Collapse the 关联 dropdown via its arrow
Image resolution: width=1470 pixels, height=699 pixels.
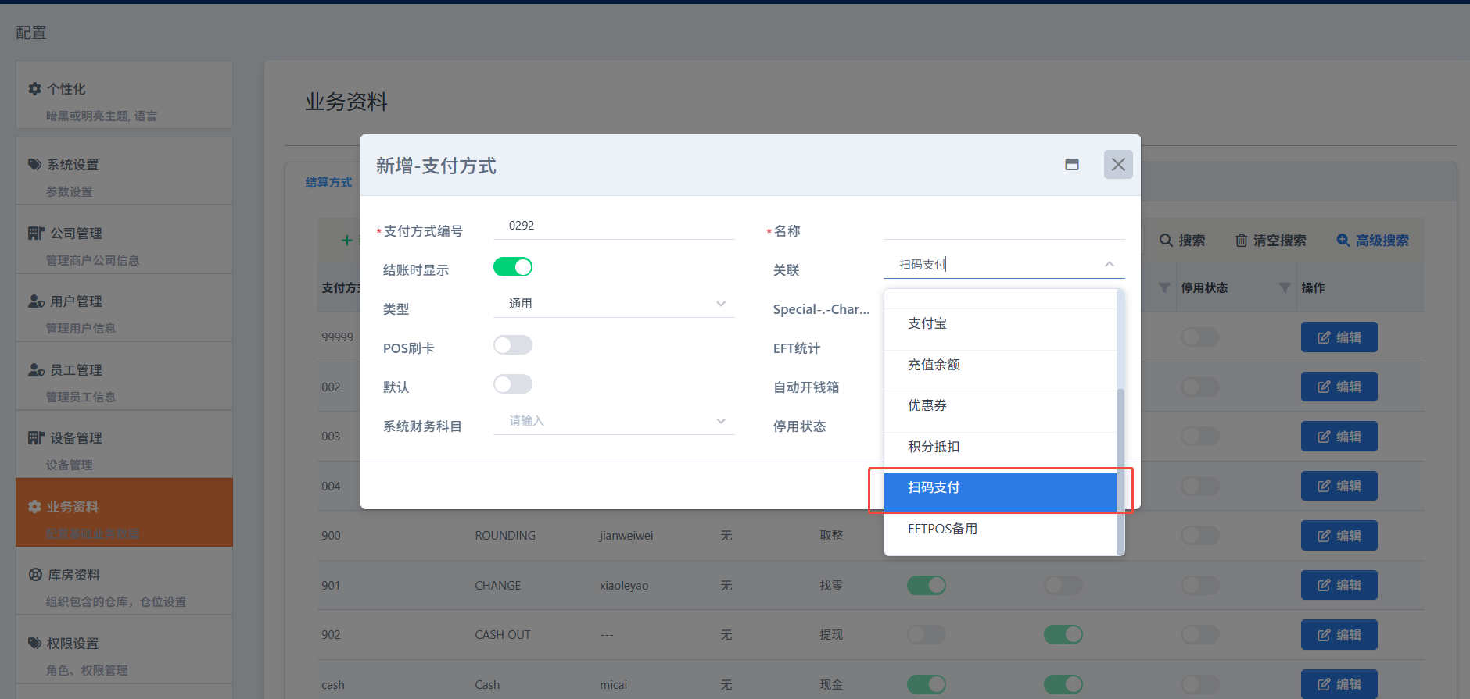1109,265
